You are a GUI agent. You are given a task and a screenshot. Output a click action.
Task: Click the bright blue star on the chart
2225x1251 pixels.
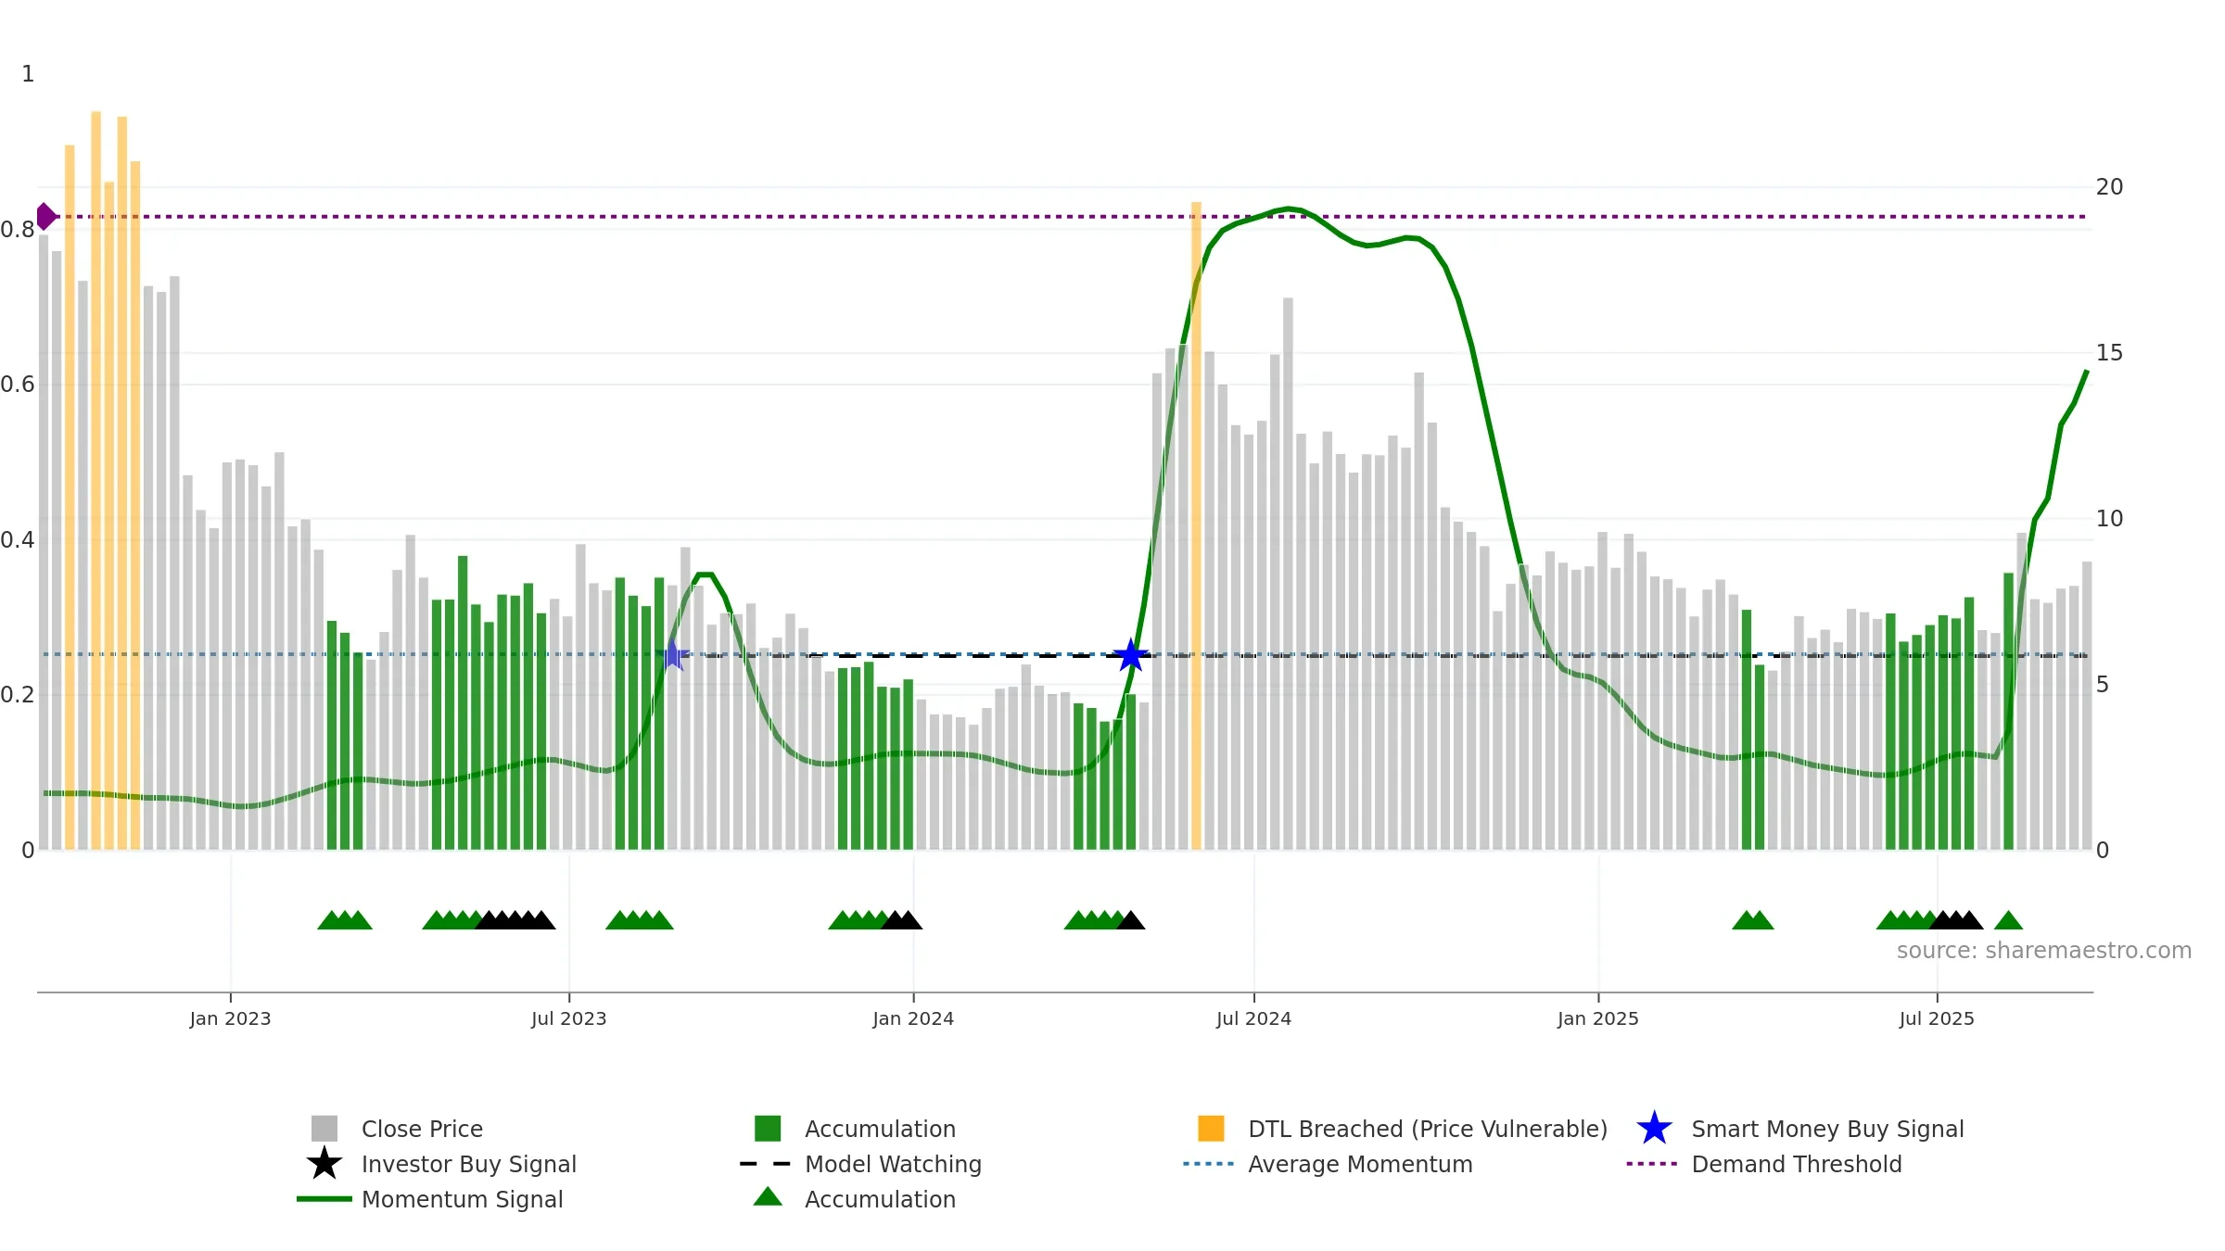coord(1131,656)
